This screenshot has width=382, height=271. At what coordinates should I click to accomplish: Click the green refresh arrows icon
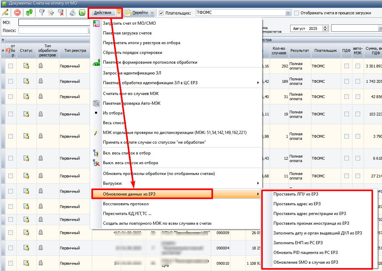point(30,13)
